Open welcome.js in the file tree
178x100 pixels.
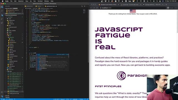[x=12, y=66]
